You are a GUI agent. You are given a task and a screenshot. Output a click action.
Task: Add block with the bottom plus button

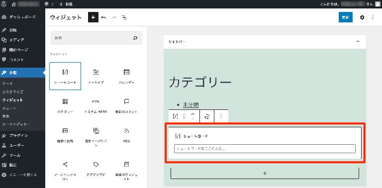tap(265, 174)
